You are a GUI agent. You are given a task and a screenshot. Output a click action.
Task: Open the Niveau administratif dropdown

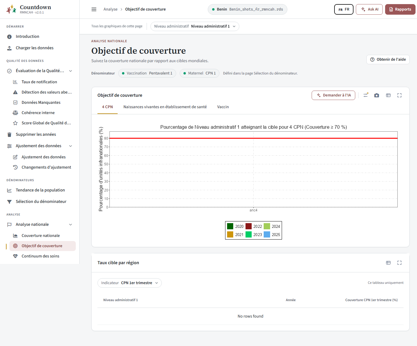tap(195, 26)
